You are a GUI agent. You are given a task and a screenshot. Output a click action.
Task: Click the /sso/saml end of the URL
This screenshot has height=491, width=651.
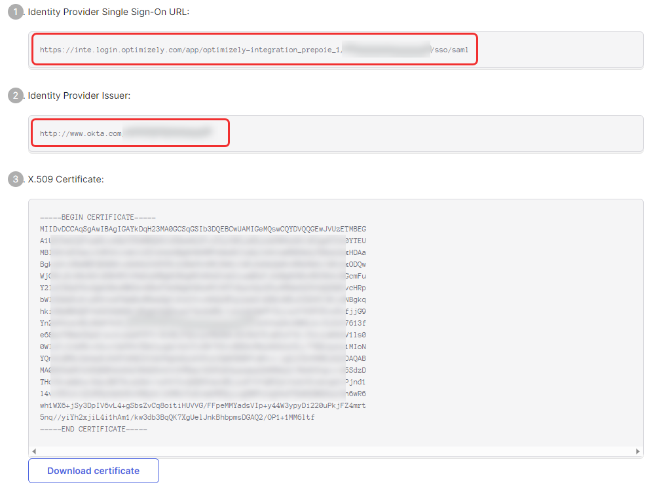[x=450, y=50]
